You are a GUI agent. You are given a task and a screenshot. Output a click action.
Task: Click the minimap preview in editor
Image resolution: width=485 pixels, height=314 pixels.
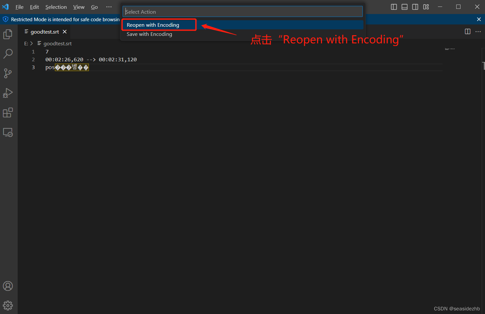coord(450,49)
